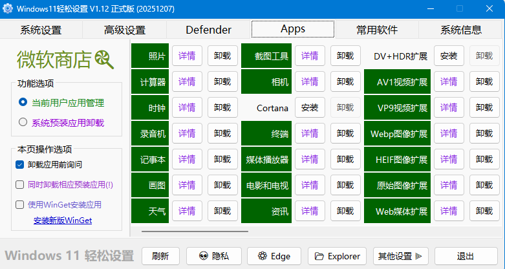The image size is (505, 269).
Task: Open 隐私 privacy settings with alien icon
Action: click(208, 256)
